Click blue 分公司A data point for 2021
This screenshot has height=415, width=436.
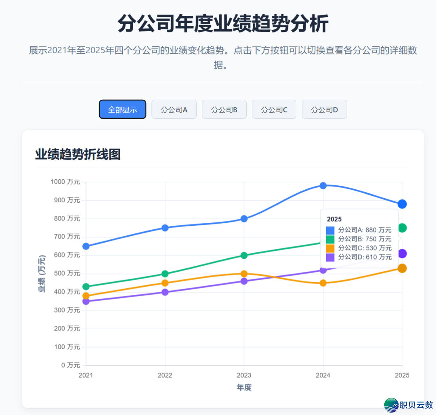pos(86,246)
